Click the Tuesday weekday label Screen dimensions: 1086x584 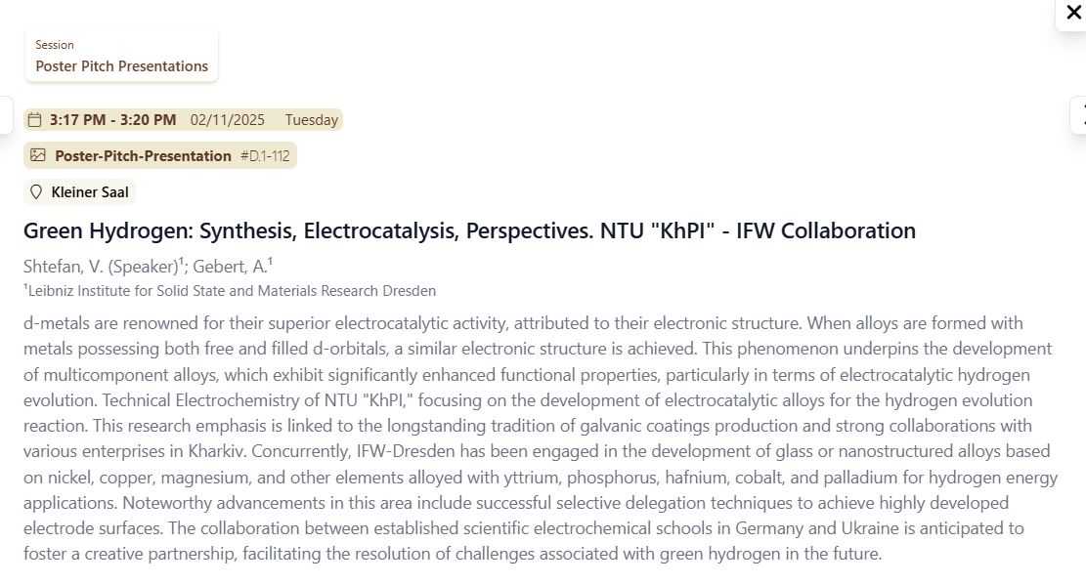(312, 120)
